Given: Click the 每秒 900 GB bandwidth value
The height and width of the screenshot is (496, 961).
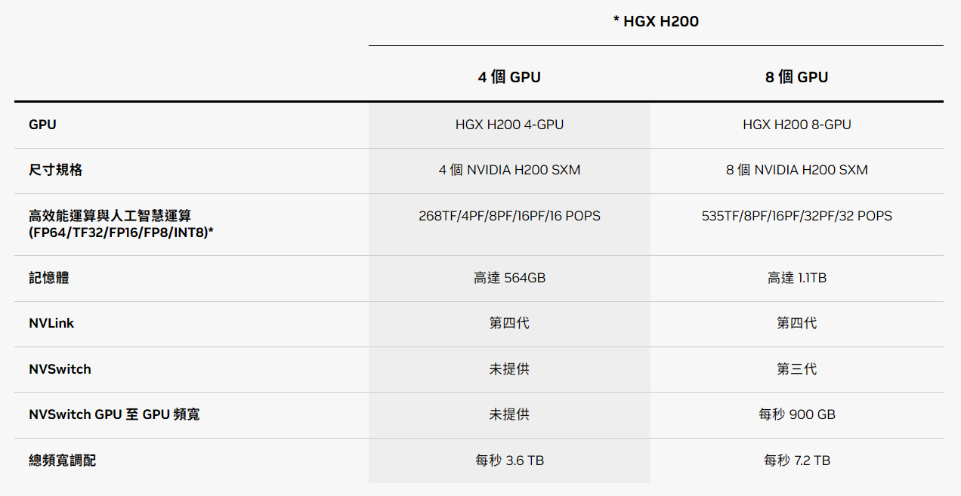Looking at the screenshot, I should pyautogui.click(x=796, y=414).
